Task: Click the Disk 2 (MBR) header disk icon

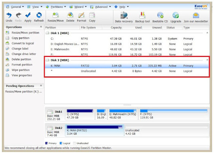Action: [x=47, y=60]
